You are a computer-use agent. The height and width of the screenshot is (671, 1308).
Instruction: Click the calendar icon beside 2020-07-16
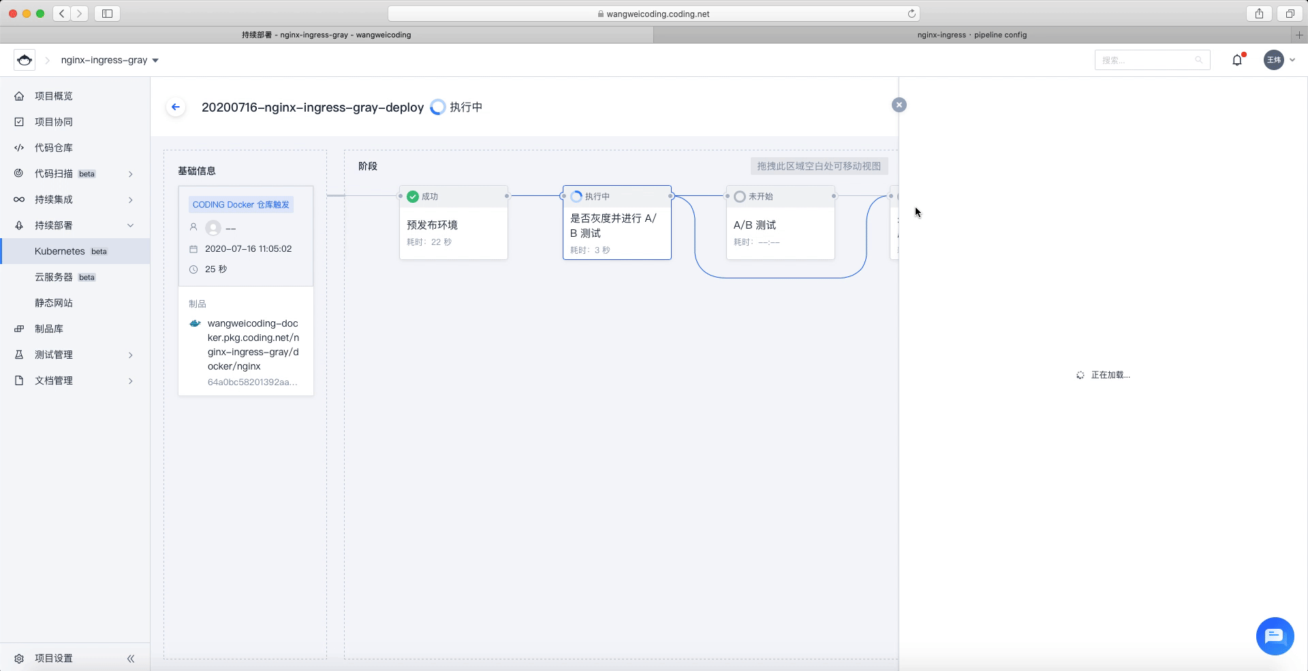coord(193,249)
